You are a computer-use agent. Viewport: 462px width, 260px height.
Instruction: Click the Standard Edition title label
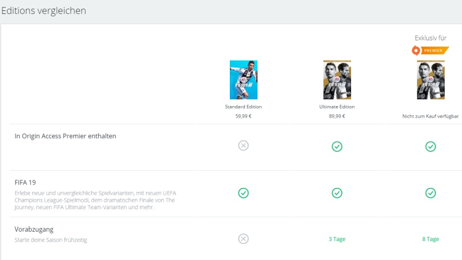(243, 107)
